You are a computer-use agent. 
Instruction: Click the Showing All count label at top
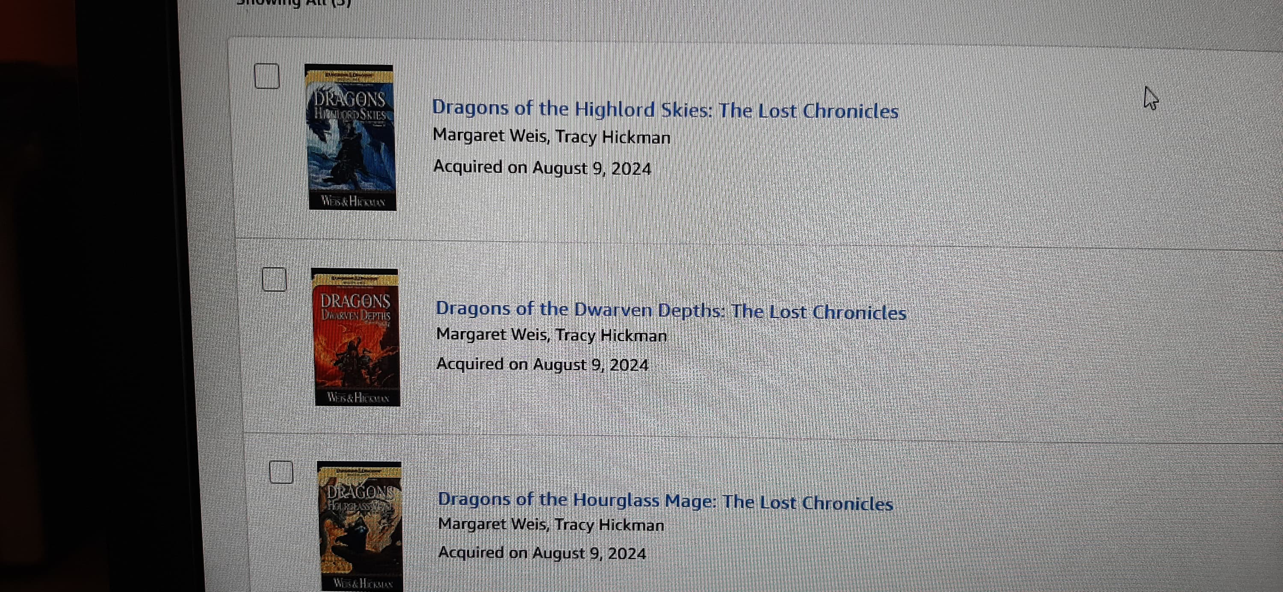coord(294,3)
